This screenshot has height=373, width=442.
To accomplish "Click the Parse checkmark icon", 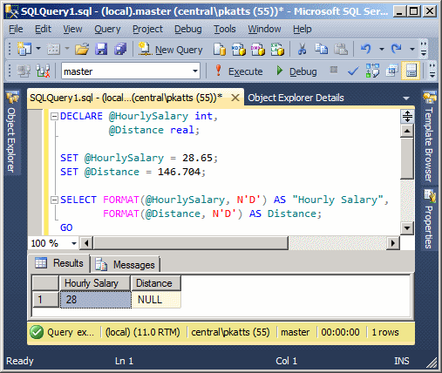I will tap(353, 71).
